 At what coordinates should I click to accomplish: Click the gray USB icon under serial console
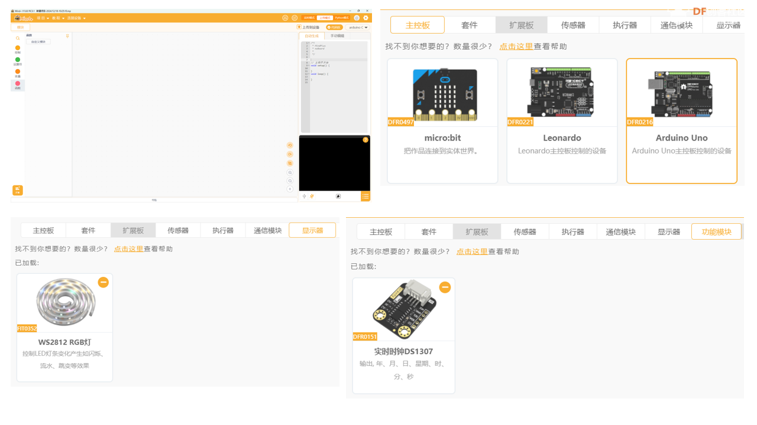(305, 196)
